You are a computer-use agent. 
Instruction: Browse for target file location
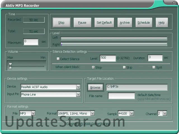coord(95,87)
